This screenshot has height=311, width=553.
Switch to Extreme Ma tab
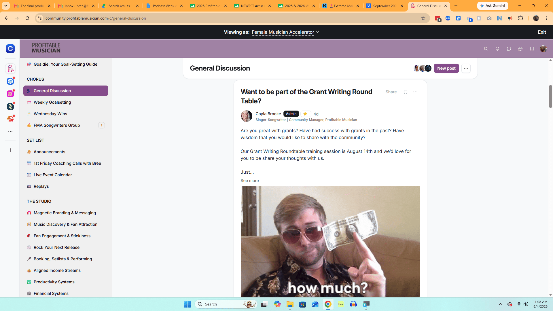pos(341,6)
